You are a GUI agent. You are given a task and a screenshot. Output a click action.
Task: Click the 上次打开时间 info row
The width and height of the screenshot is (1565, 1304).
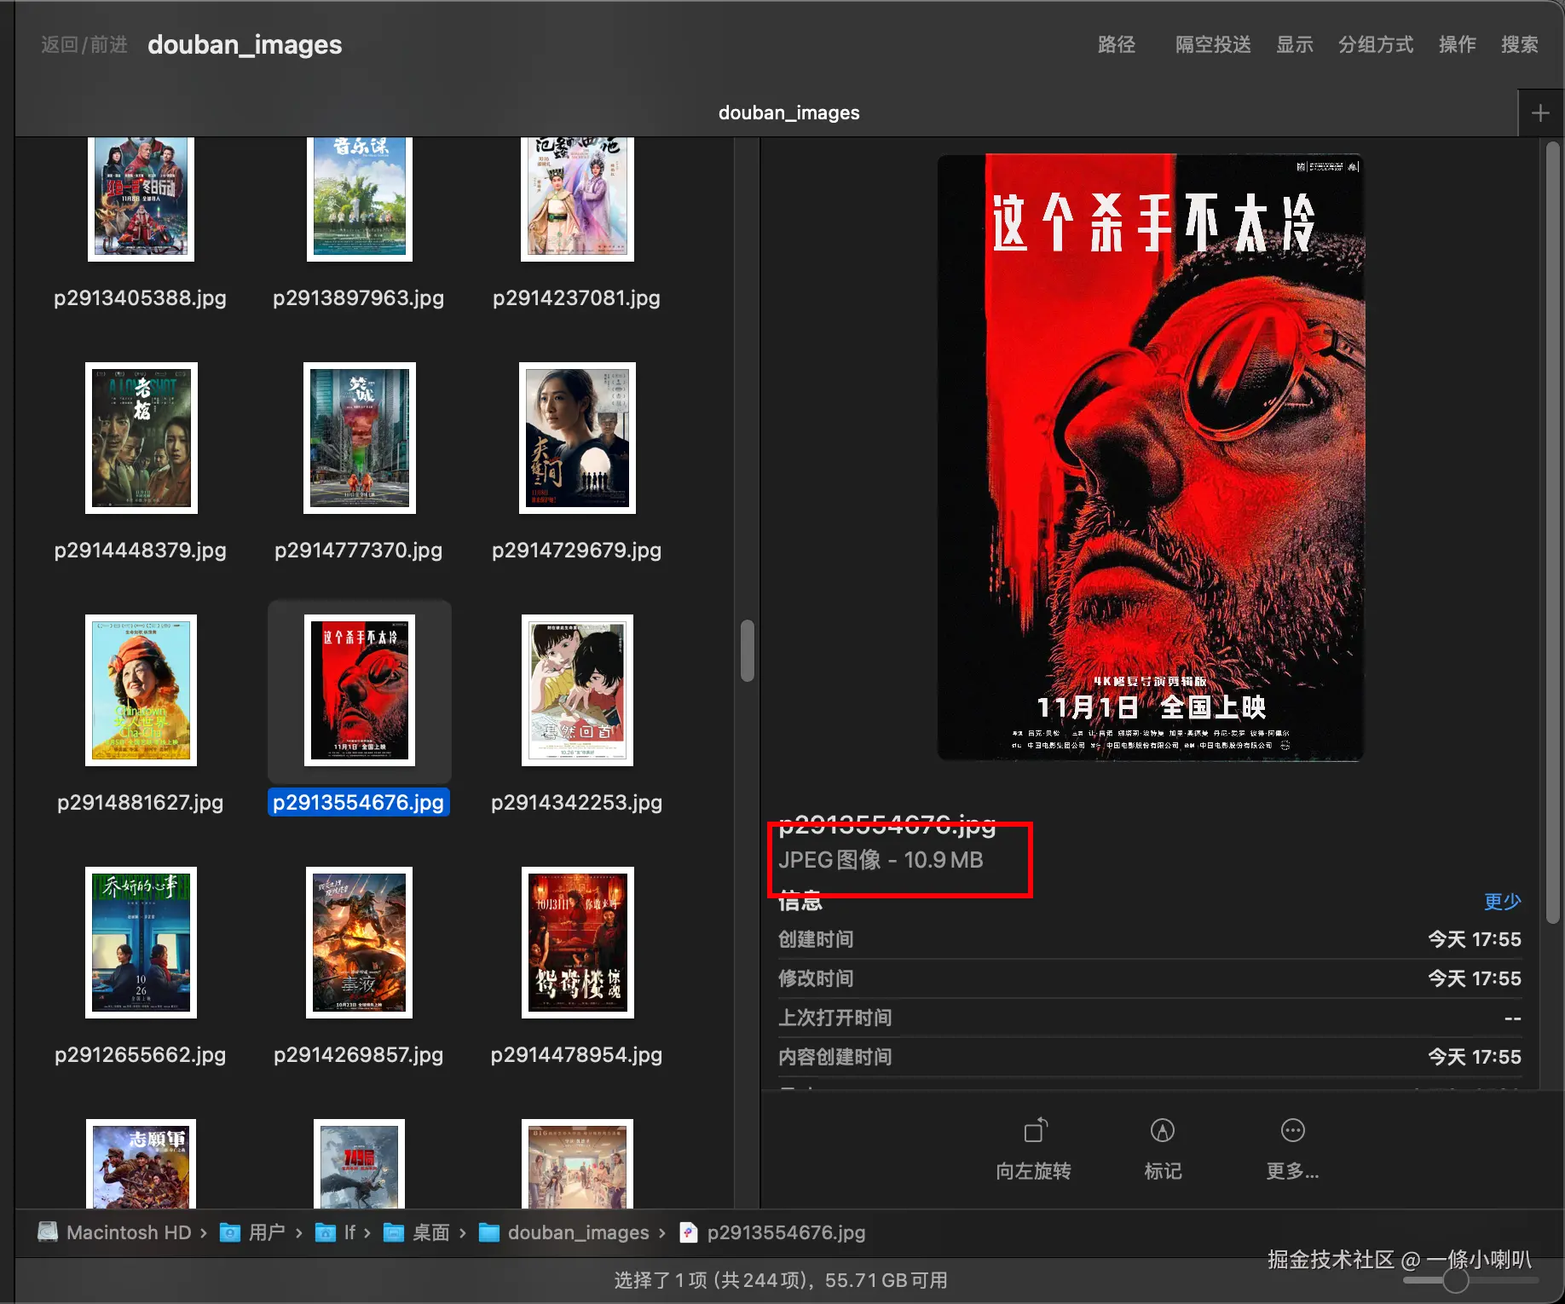point(1149,1018)
